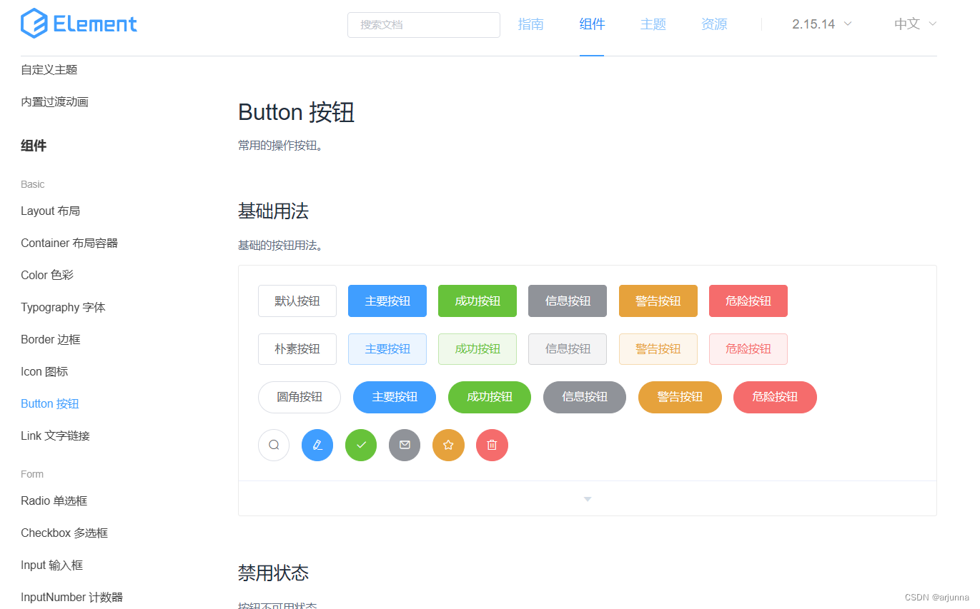Select Button 按钮 in the sidebar

click(x=50, y=403)
